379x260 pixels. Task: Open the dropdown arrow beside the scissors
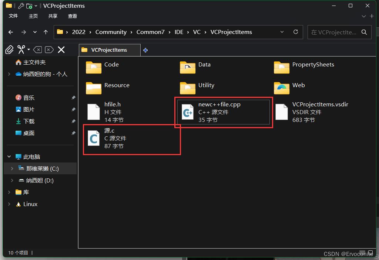pos(29,50)
